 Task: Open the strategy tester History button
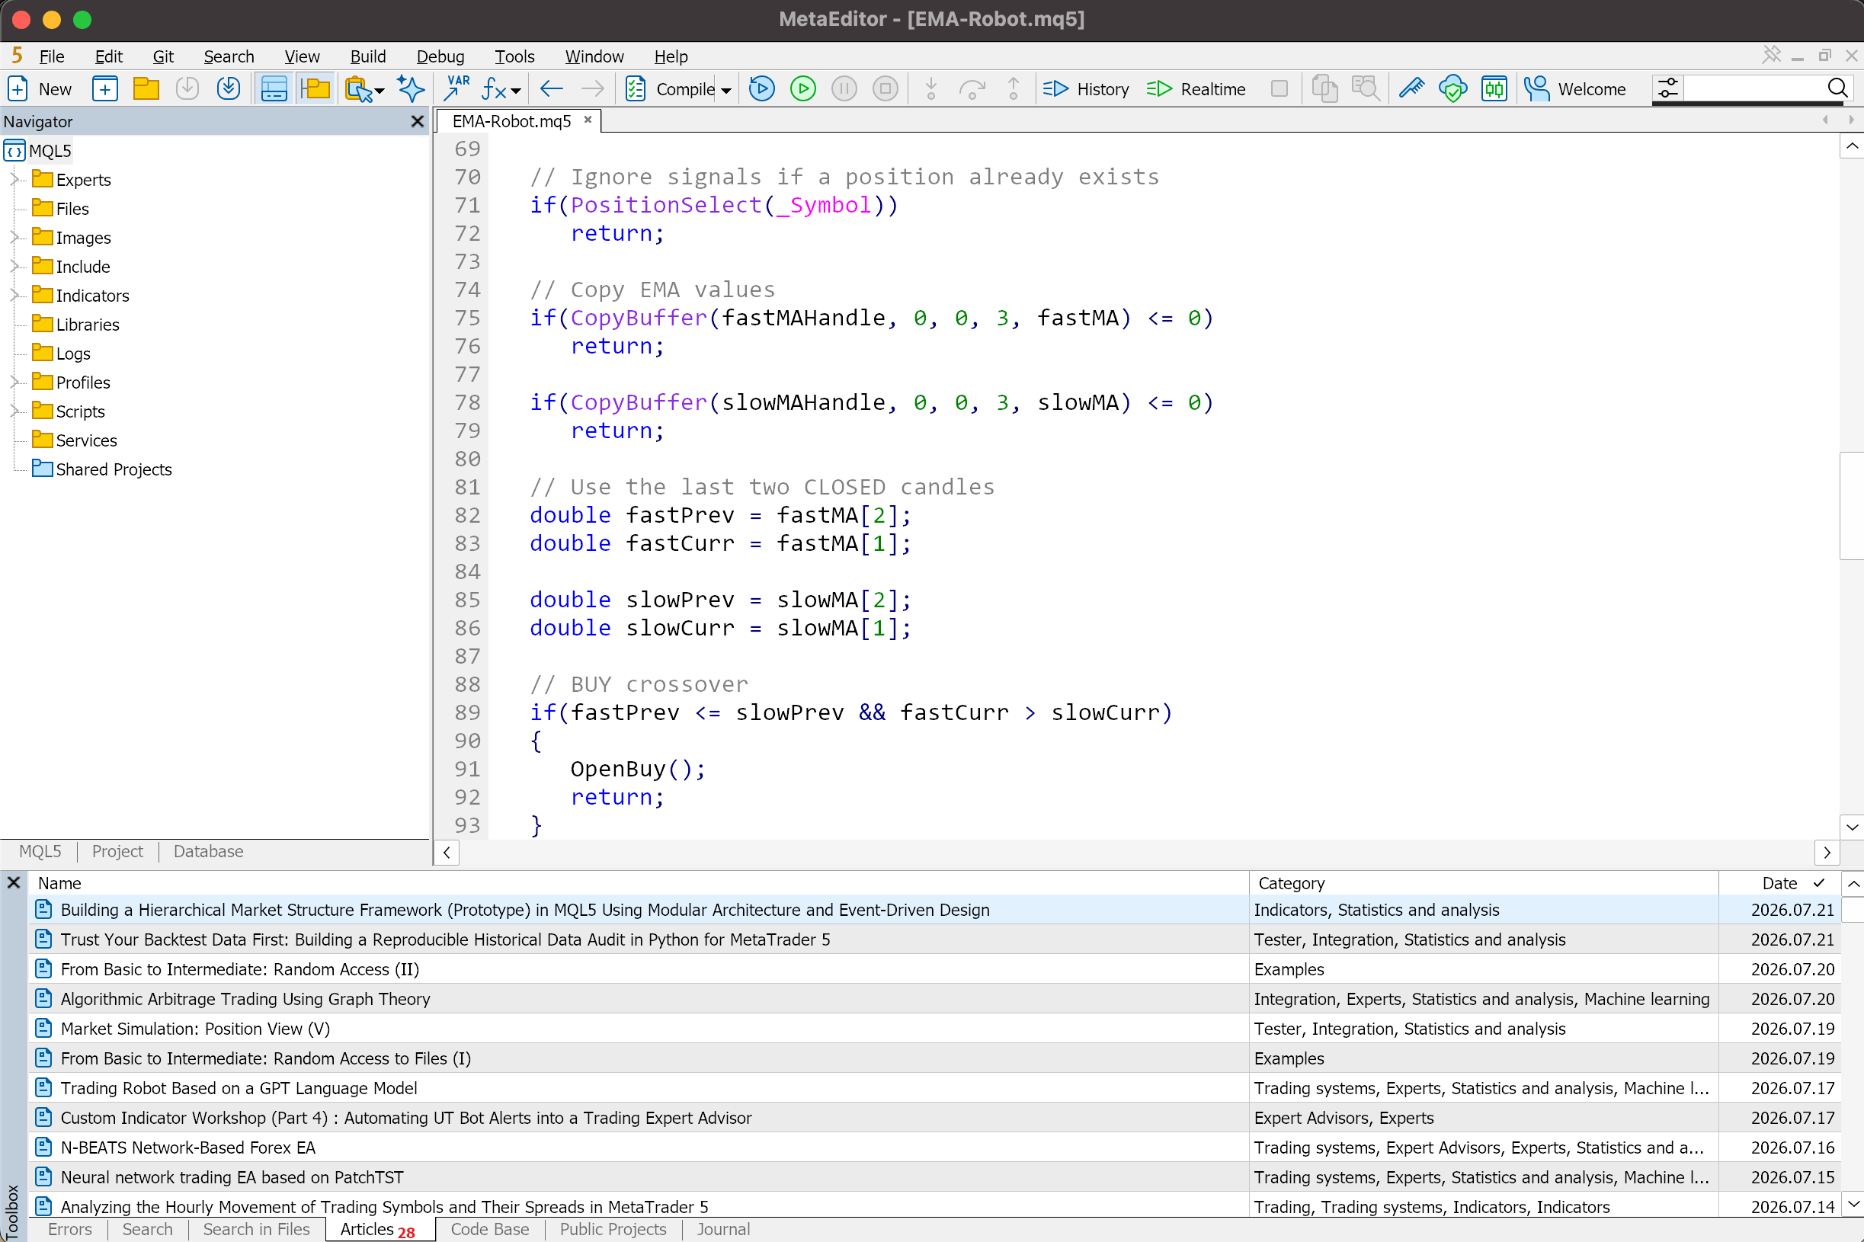coord(1086,88)
